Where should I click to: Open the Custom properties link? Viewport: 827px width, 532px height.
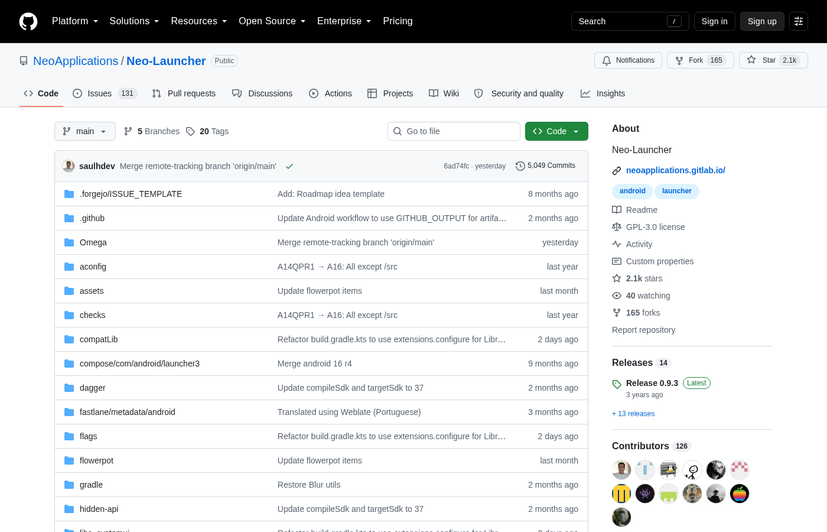(x=660, y=261)
